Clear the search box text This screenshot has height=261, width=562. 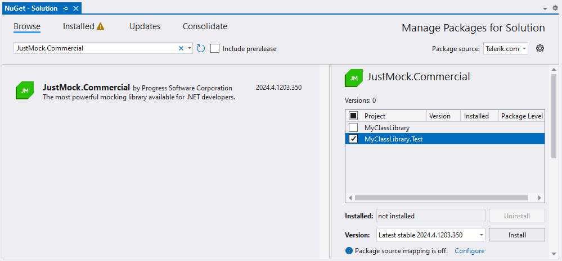click(181, 48)
